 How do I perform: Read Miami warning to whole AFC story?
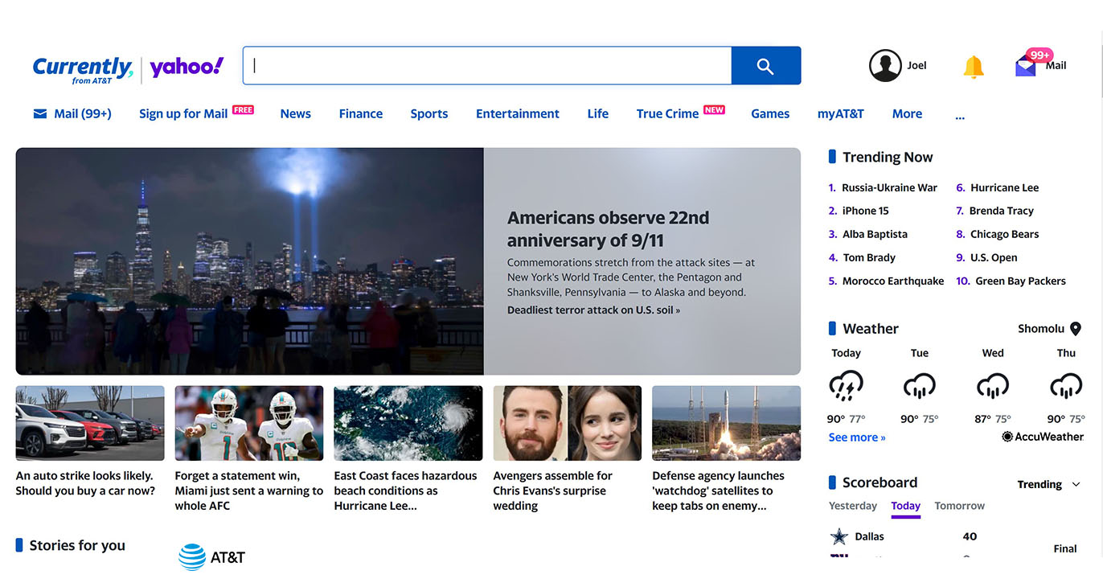click(x=249, y=491)
